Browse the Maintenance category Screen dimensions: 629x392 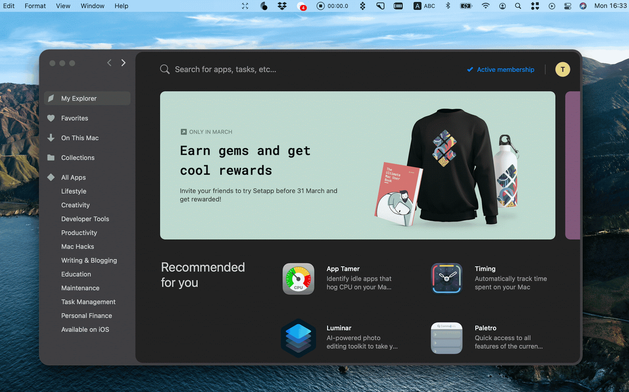tap(81, 288)
